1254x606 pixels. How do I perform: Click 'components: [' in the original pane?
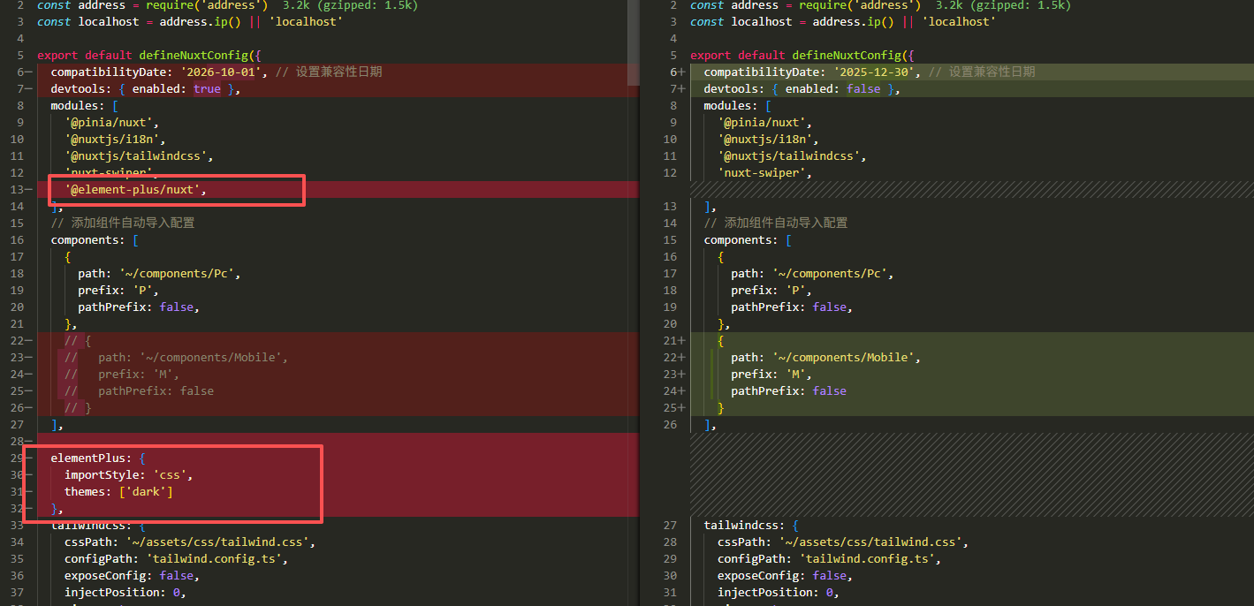[95, 239]
